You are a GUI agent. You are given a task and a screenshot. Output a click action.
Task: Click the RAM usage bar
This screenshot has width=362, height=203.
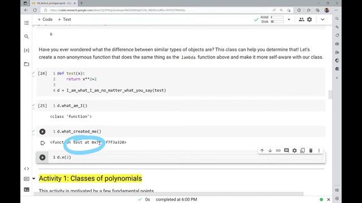[277, 17]
